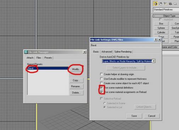Click the Modify... button for the preset

click(76, 69)
